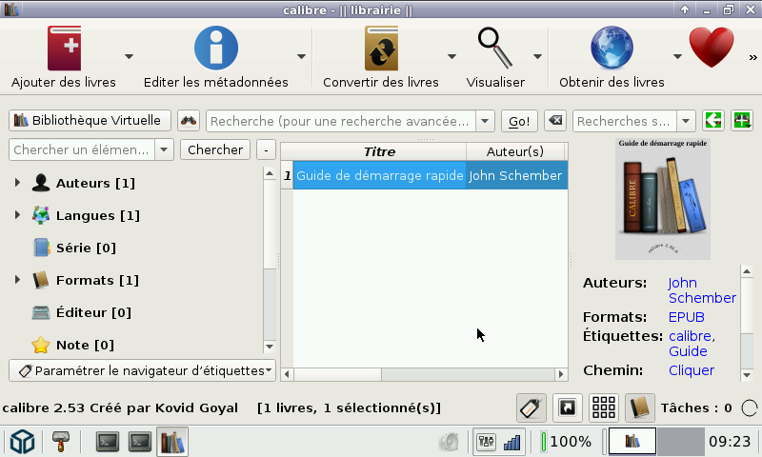This screenshot has width=762, height=457.
Task: Clear the search with the erase icon
Action: point(556,121)
